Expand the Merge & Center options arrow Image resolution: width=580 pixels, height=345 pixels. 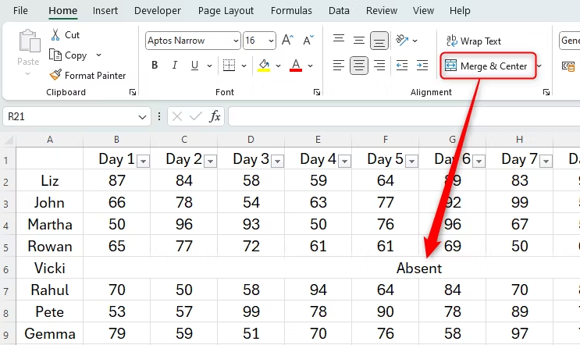[x=539, y=66]
